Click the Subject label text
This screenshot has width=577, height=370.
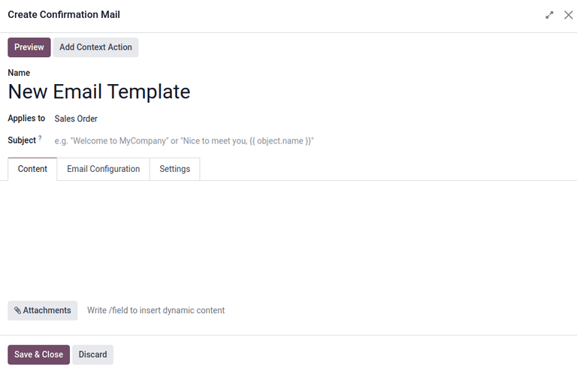[22, 140]
